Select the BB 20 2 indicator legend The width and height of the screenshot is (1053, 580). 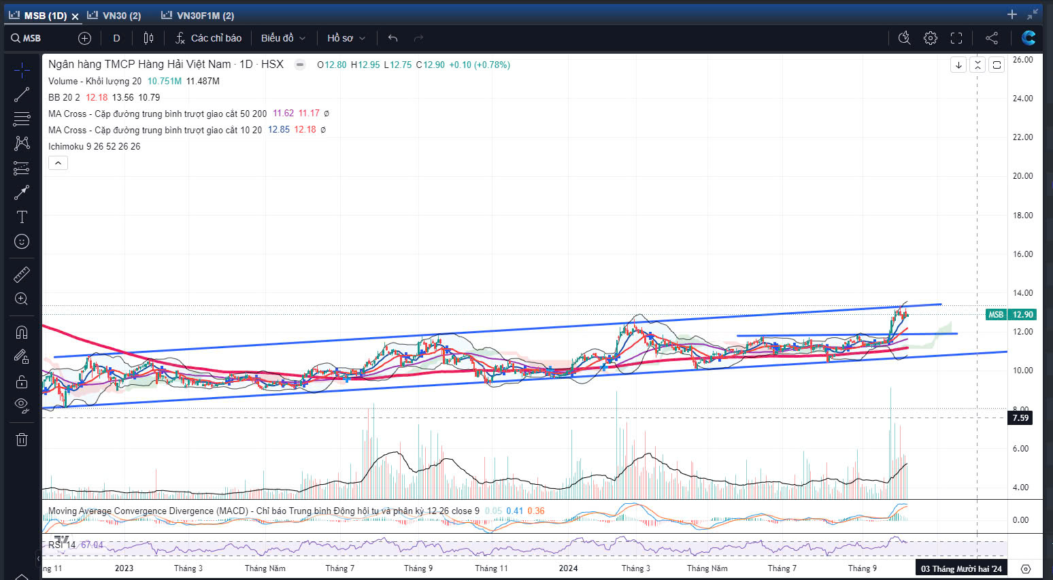tap(64, 97)
